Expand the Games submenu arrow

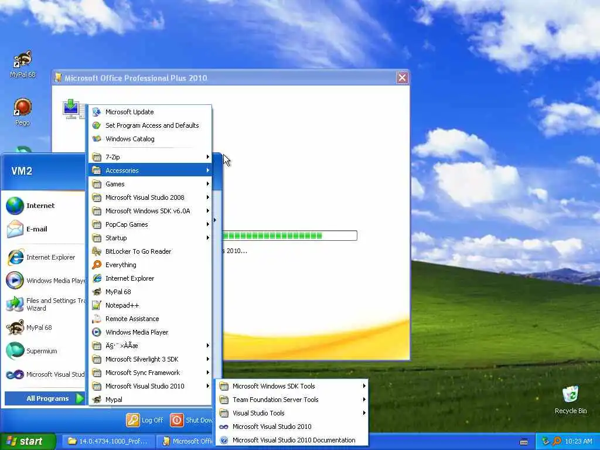click(208, 184)
